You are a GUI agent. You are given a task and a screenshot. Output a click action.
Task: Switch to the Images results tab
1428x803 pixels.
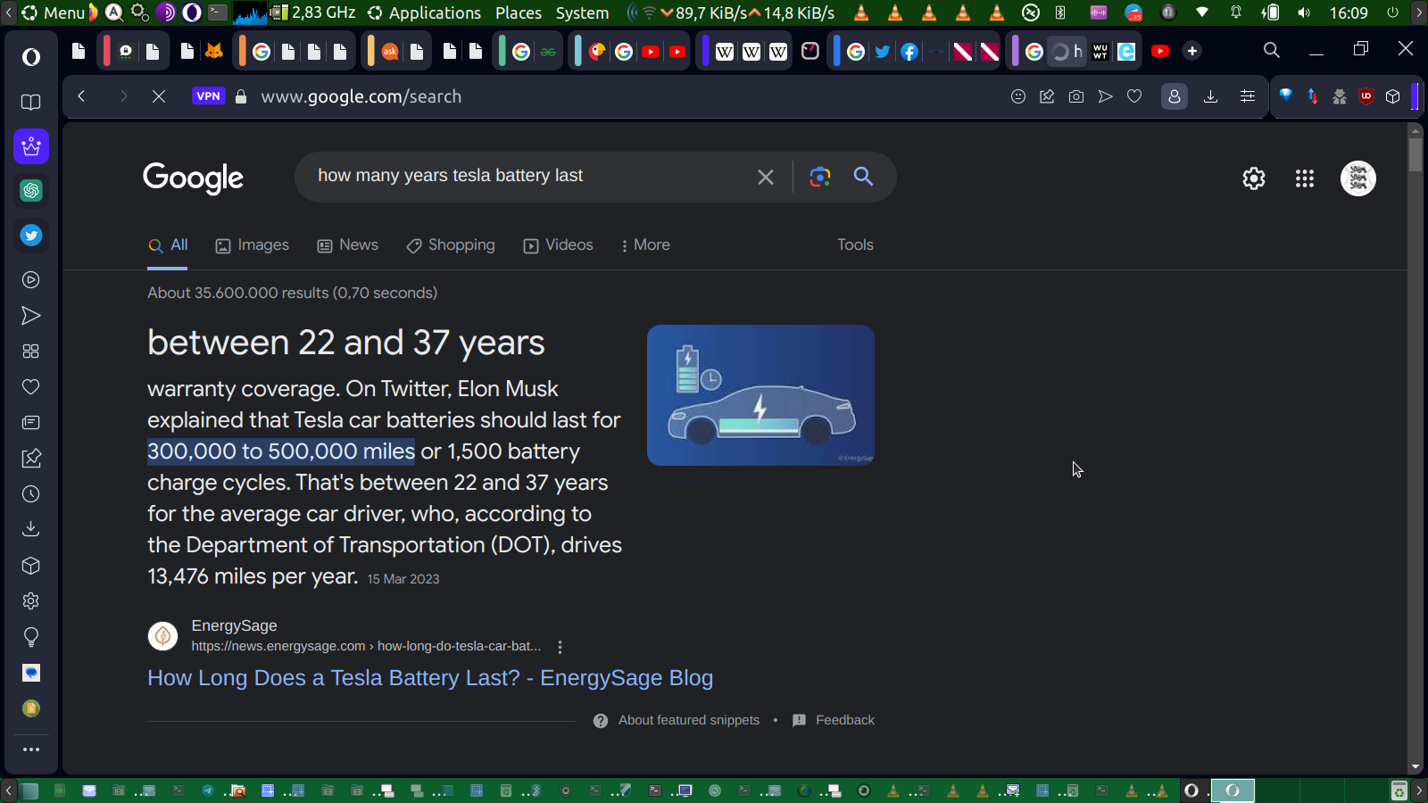tap(253, 245)
